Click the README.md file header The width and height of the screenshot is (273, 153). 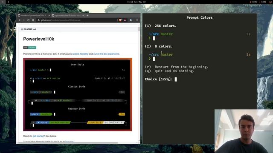point(78,29)
